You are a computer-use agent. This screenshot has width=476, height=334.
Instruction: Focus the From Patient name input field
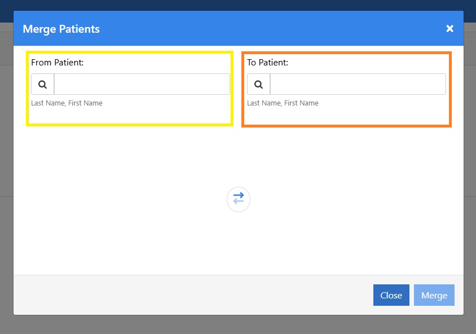coord(142,84)
